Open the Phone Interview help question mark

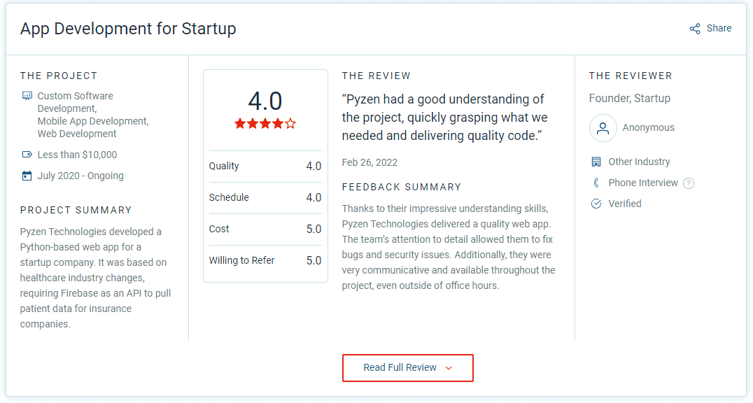point(689,183)
